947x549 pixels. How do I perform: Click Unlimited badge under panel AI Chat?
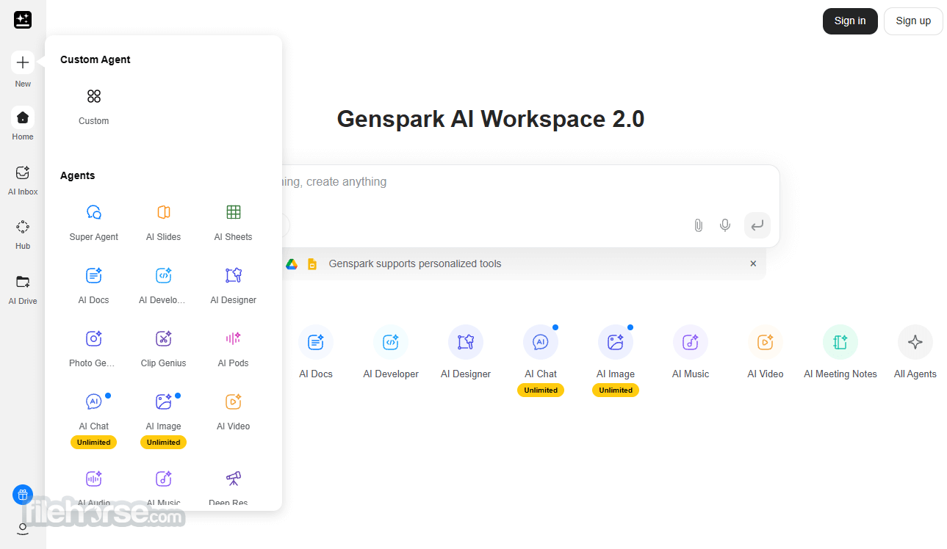[x=94, y=443]
